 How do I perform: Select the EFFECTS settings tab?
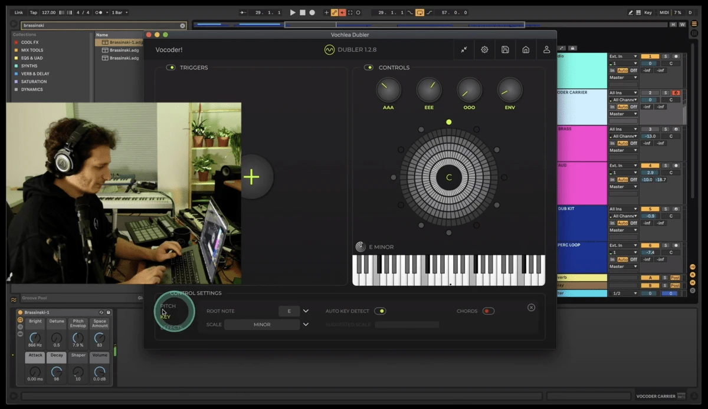172,328
